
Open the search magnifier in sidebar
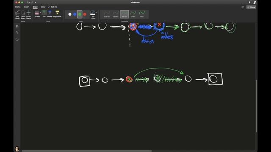click(x=17, y=33)
